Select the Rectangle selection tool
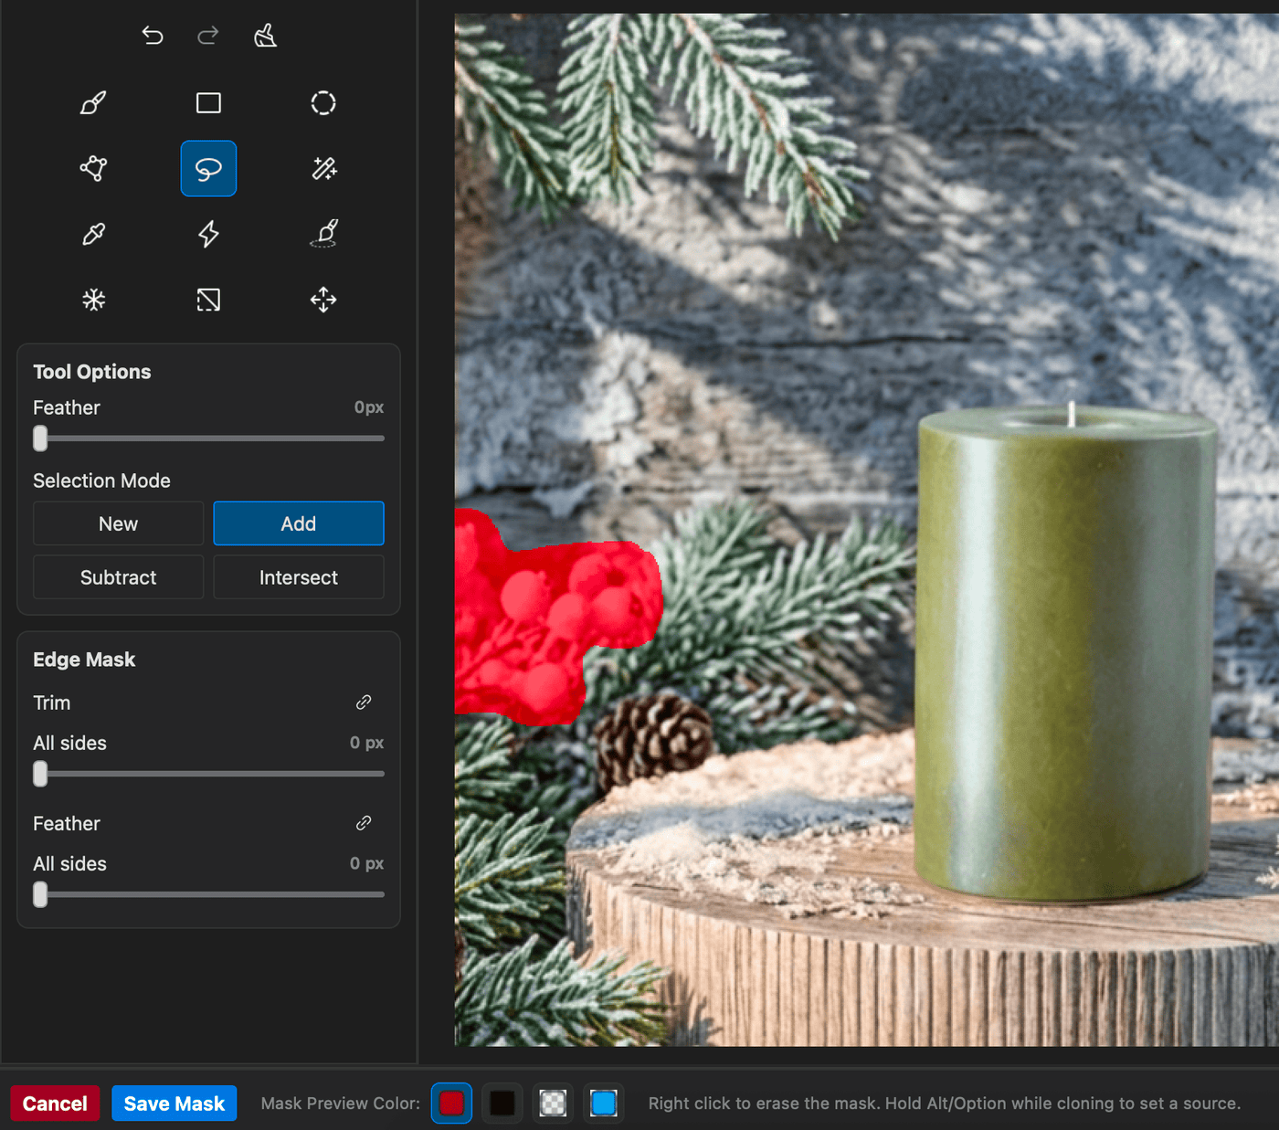This screenshot has width=1279, height=1130. (208, 103)
